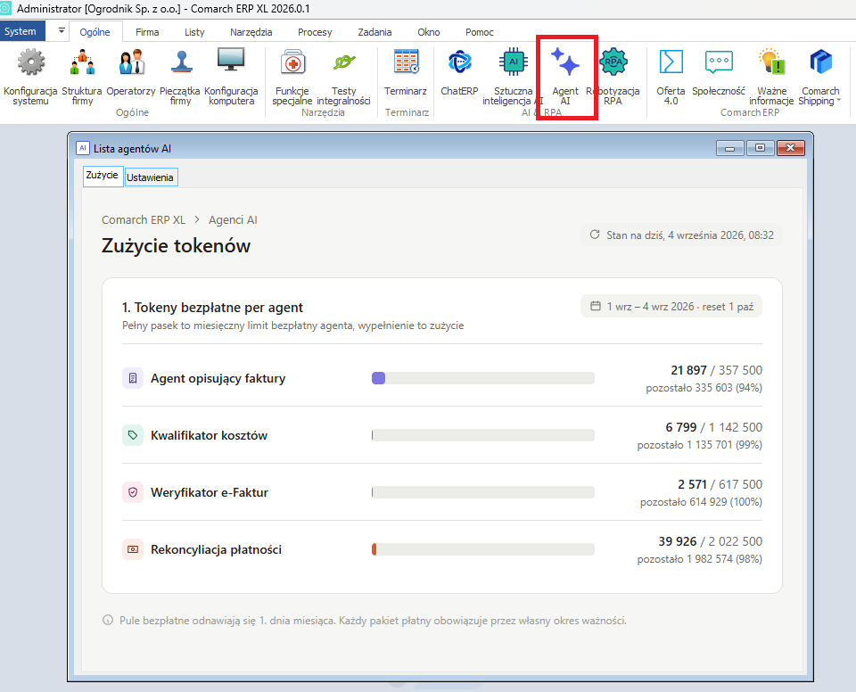
Task: Click Rekoncyliacja płatności usage bar
Action: tap(483, 549)
